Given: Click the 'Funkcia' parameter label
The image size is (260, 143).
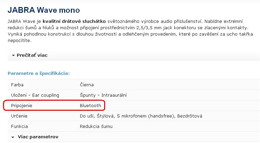Looking at the screenshot, I should (19, 127).
